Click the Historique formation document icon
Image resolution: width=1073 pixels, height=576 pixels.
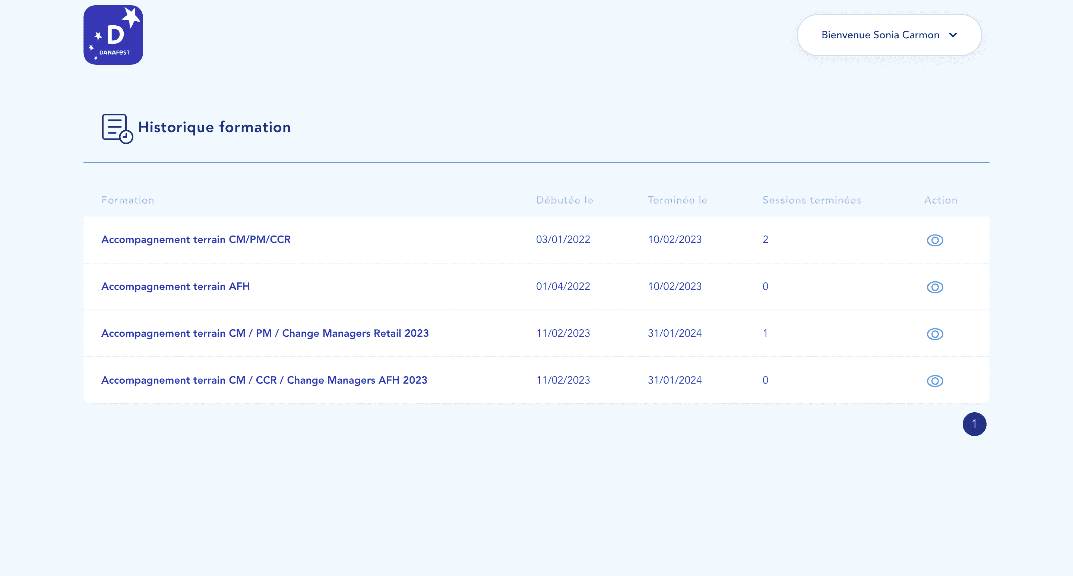point(117,128)
